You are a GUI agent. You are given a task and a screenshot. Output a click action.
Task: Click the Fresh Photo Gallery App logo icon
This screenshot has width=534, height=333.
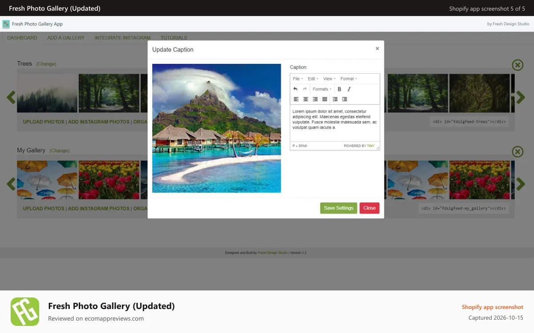[x=6, y=24]
